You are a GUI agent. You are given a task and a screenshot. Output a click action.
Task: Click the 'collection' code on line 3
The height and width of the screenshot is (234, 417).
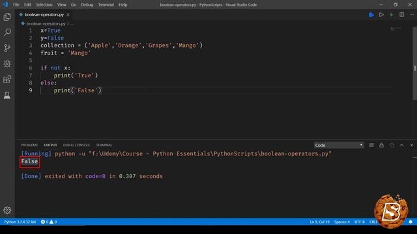pyautogui.click(x=57, y=45)
